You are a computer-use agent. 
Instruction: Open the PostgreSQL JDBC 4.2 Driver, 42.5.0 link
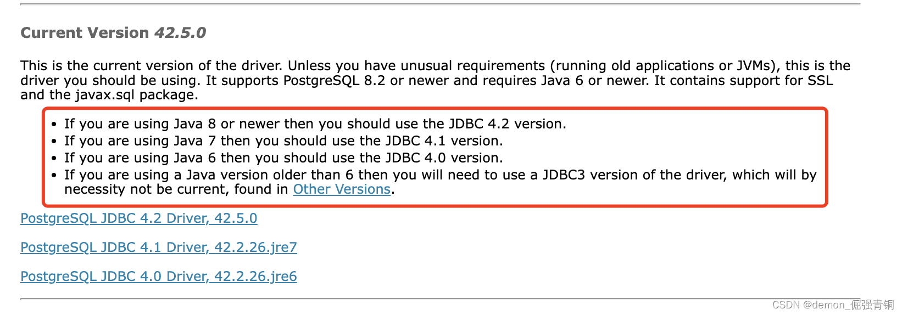click(x=138, y=218)
